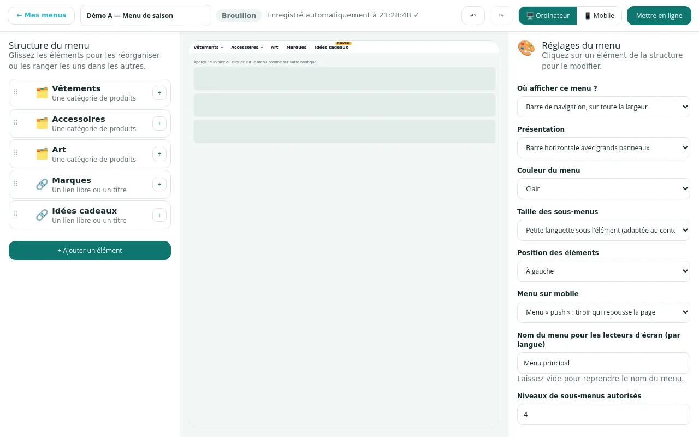Switch preview to Ordinateur view
Screen dimensions: 699x437
click(548, 15)
